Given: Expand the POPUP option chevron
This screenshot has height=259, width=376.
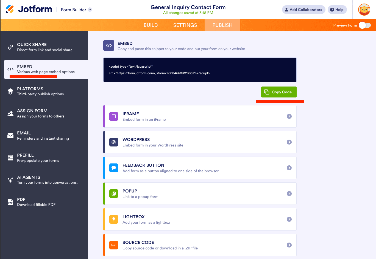Looking at the screenshot, I should click(289, 194).
